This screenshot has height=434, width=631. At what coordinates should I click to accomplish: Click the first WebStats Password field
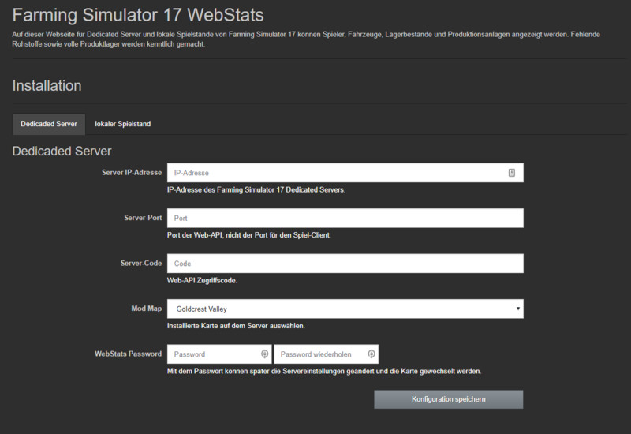click(213, 354)
